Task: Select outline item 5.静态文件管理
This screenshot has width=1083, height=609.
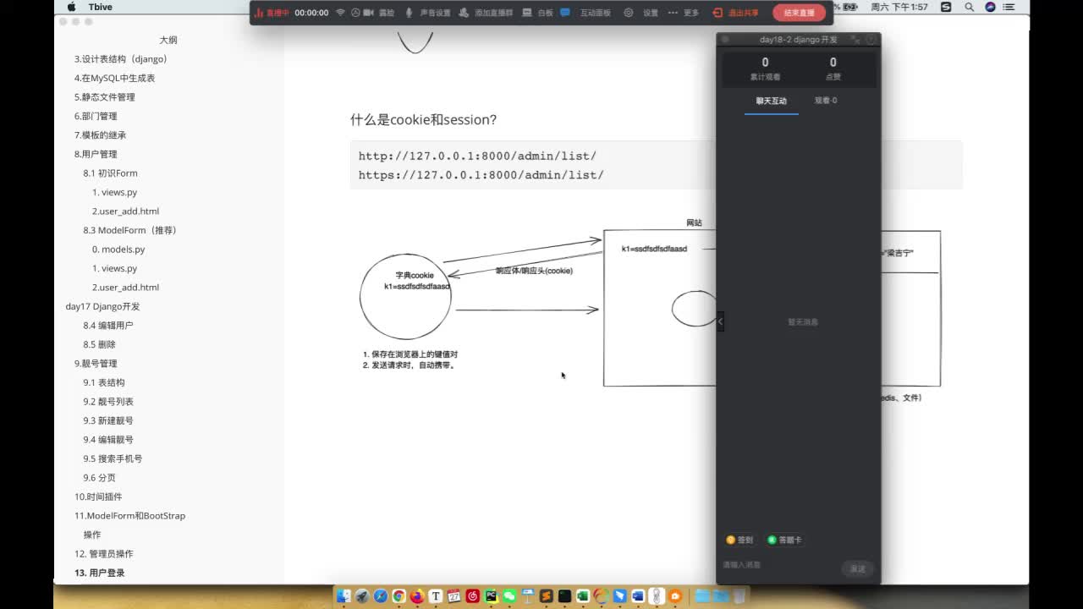Action: click(104, 97)
